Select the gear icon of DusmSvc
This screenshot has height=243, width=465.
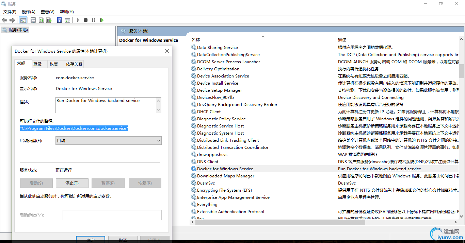pyautogui.click(x=193, y=183)
